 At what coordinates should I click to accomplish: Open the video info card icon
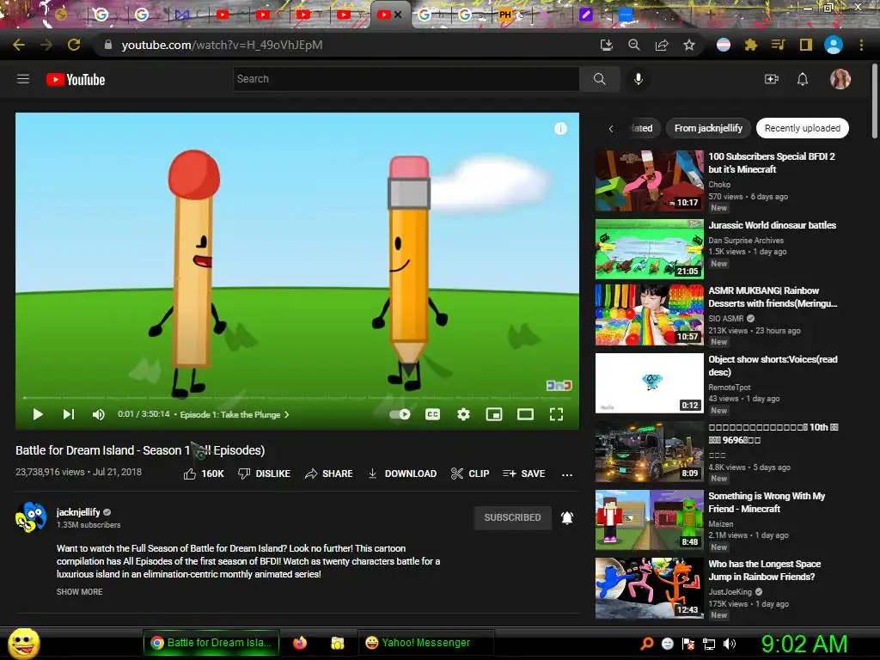pyautogui.click(x=560, y=129)
